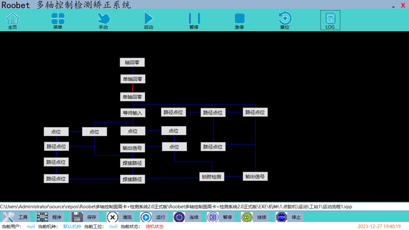The height and width of the screenshot is (230, 409).
Task: Select the lower 焊接路径 node
Action: coord(132,179)
